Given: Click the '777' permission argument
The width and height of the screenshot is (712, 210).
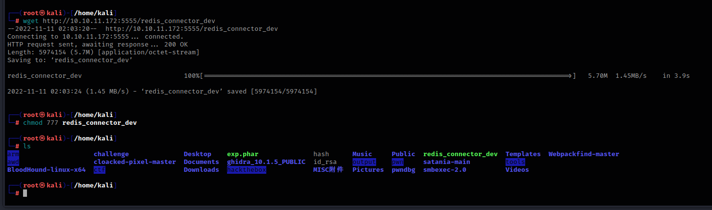Looking at the screenshot, I should [52, 123].
